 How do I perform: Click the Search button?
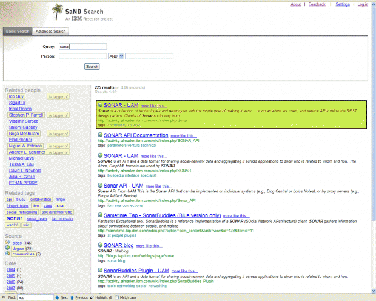tap(92, 67)
